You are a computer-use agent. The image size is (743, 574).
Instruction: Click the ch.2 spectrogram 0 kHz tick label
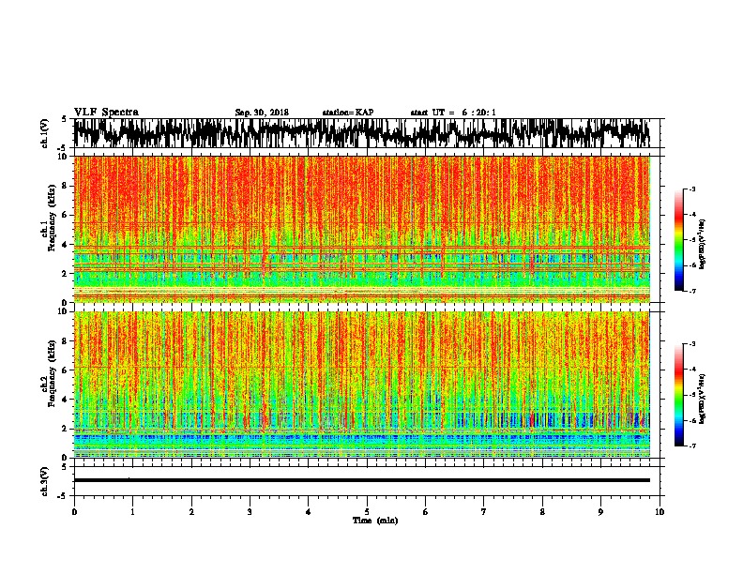pos(67,458)
